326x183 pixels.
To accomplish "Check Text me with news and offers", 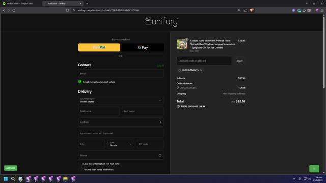I will coord(80,169).
